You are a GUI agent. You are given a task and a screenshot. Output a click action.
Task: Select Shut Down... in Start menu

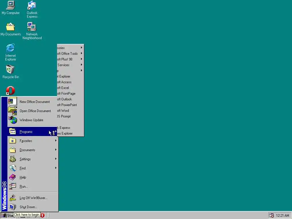click(33, 207)
